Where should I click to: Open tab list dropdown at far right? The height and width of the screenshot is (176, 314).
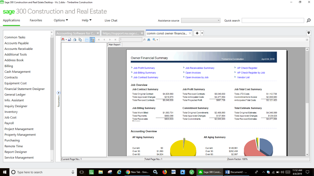308,33
